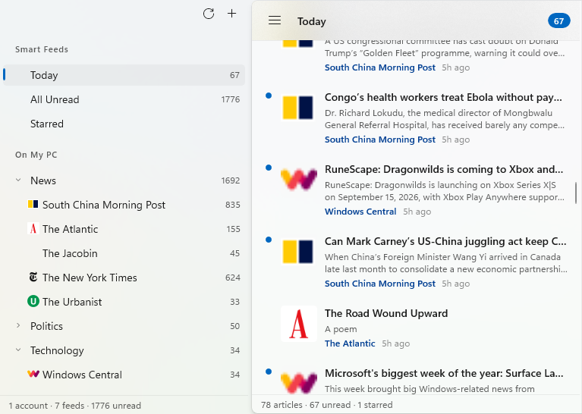Click the 624 unread count for New York Times

233,278
